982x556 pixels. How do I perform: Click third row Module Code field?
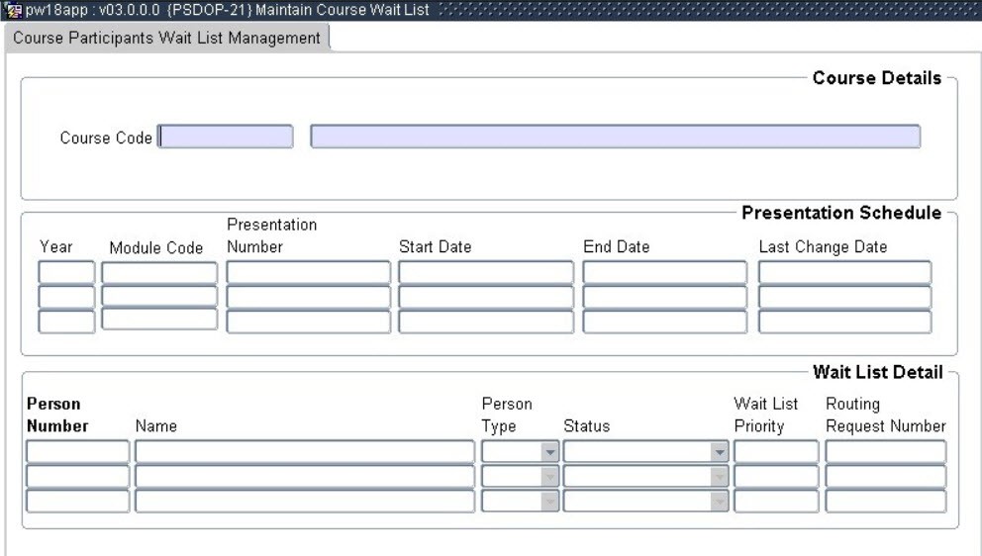point(159,319)
